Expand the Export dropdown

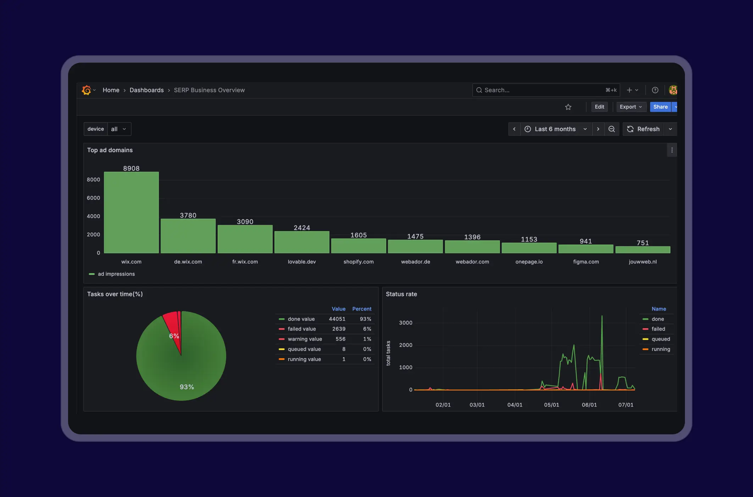pyautogui.click(x=631, y=107)
